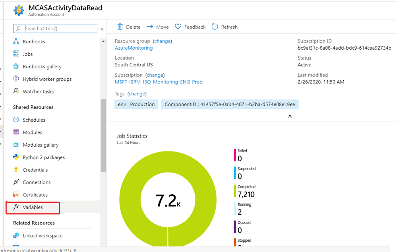The image size is (397, 252).
Task: Click the Subscription ID value
Action: click(x=344, y=48)
